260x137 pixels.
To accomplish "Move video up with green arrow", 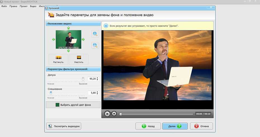I will (68, 28).
